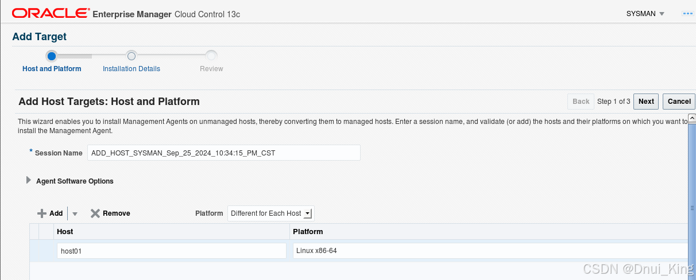This screenshot has height=280, width=696.
Task: Click the dotted overflow menu icon at top right
Action: [688, 14]
